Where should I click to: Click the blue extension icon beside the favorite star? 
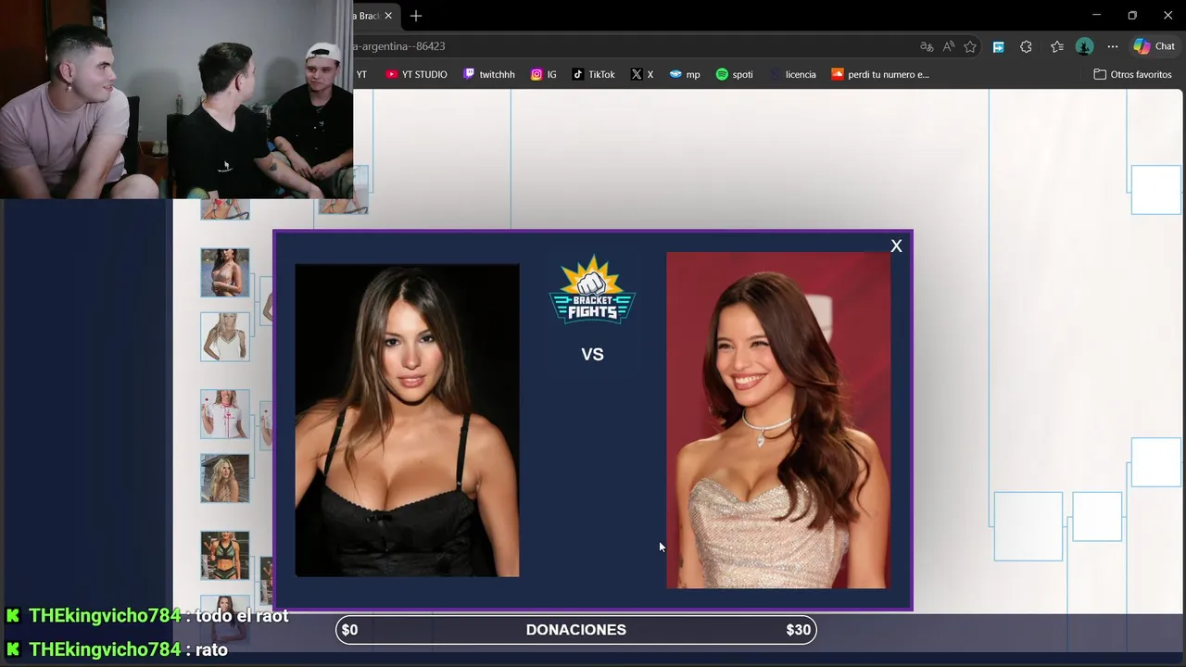pyautogui.click(x=998, y=46)
